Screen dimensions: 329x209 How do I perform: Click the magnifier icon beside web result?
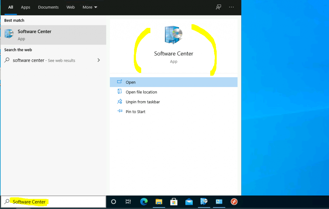point(7,60)
